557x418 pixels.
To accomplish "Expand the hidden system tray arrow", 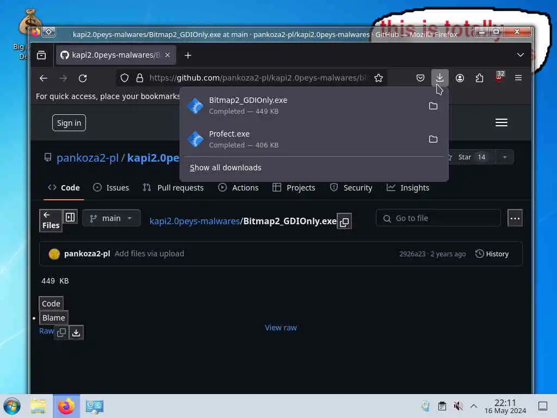I will (x=474, y=406).
